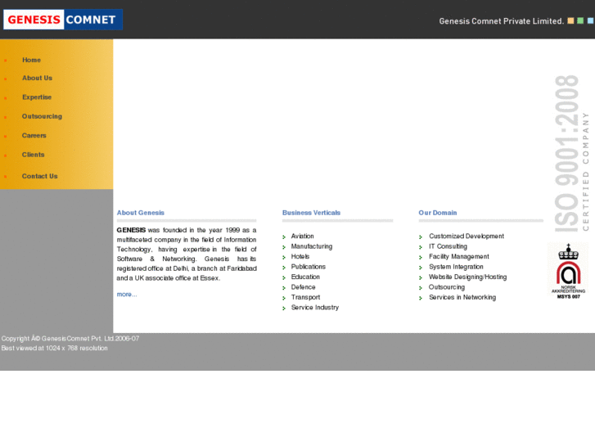Open the Careers page
The width and height of the screenshot is (595, 446).
pos(34,136)
